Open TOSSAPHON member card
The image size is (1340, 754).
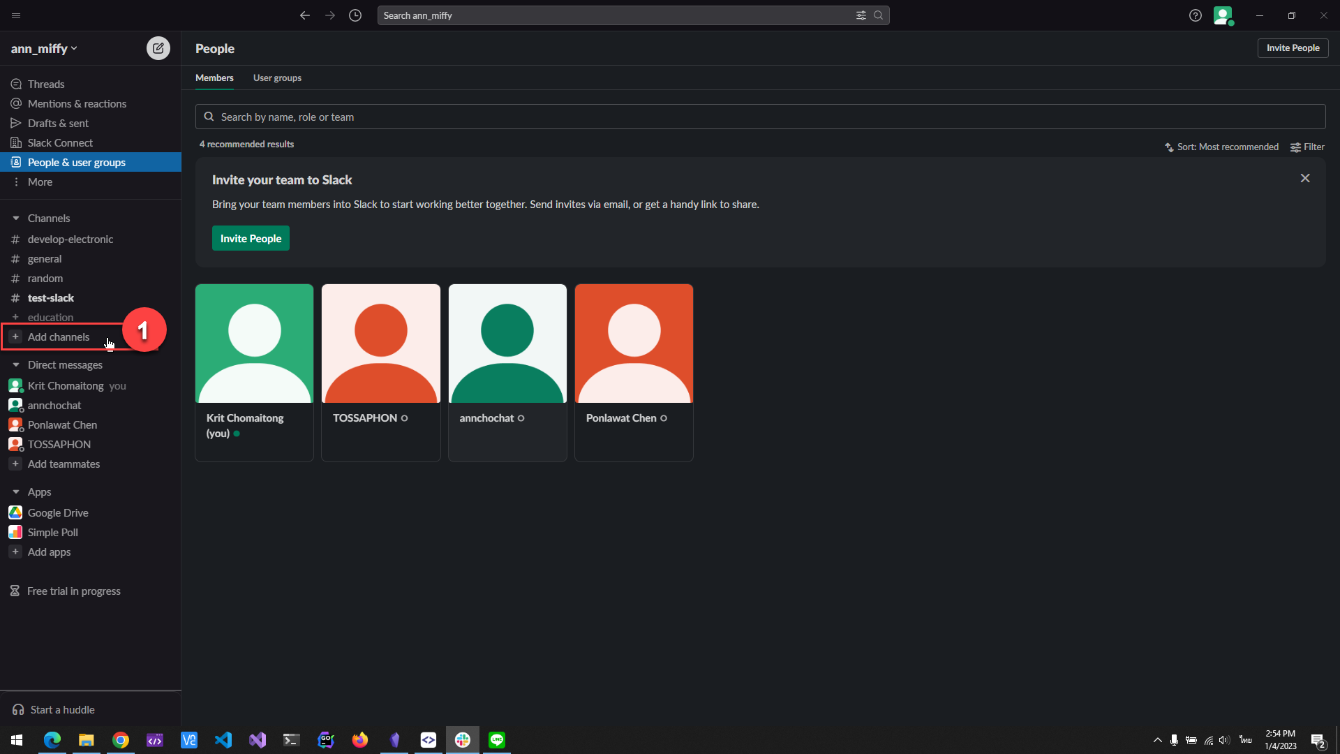381,372
